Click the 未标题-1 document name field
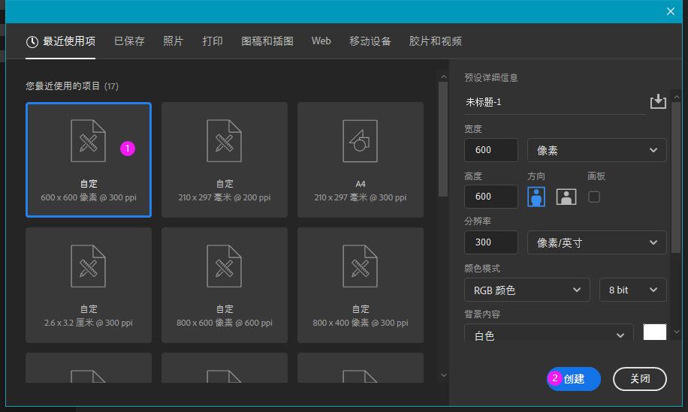 tap(554, 102)
